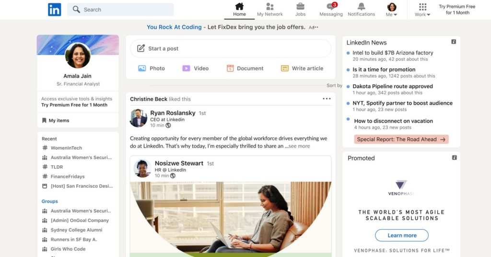
Task: Expand the Work apps grid menu
Action: 422,10
